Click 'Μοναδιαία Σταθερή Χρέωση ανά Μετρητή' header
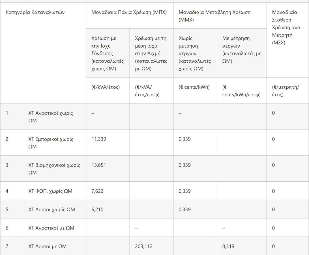Viewport: 309px width, 255px height. 286,27
